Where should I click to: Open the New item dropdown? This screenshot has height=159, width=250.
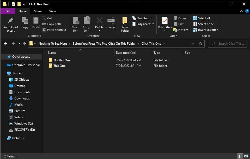tap(142, 18)
